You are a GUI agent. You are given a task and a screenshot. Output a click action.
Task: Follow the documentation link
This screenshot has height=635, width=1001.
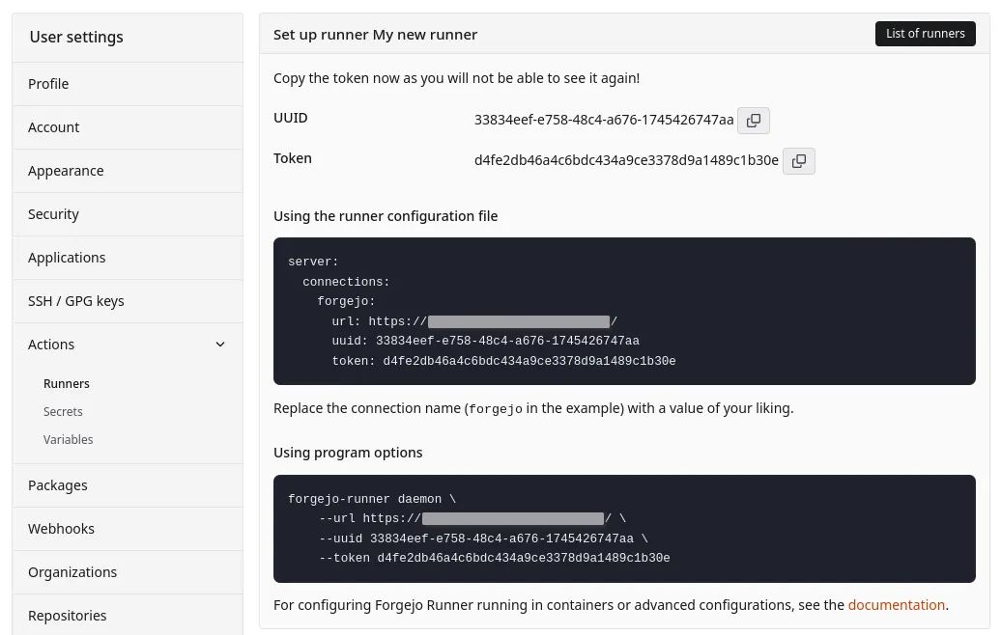pos(896,605)
